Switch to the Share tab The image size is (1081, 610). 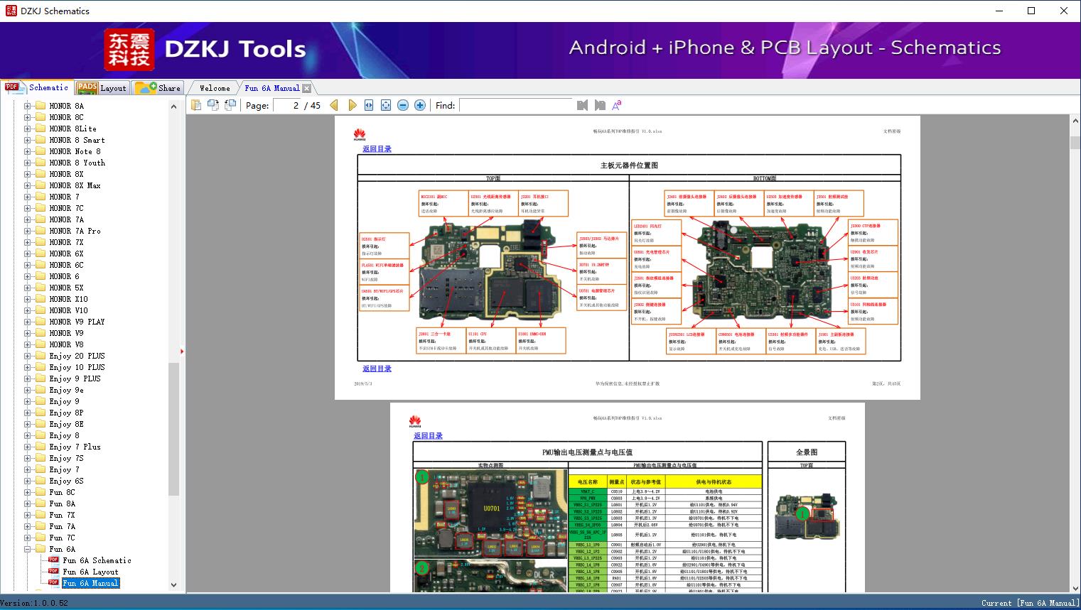pyautogui.click(x=158, y=88)
